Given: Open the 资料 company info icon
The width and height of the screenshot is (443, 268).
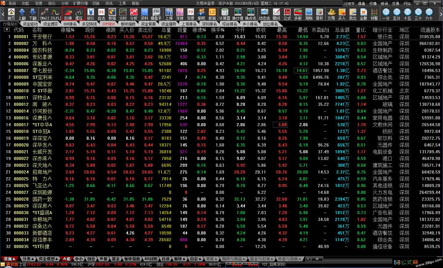Looking at the screenshot, I should pos(145,14).
